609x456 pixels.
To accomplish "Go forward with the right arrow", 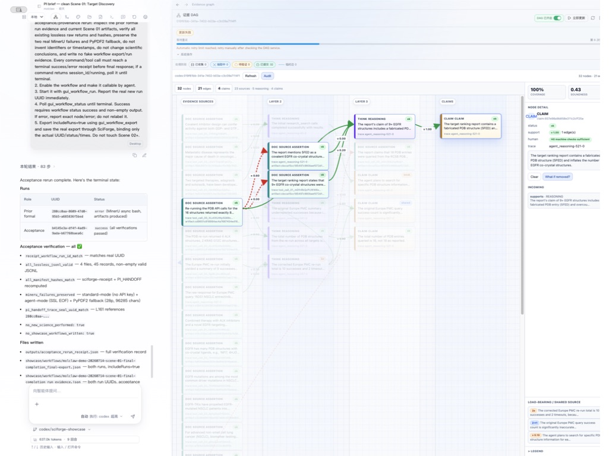I will (186, 5).
